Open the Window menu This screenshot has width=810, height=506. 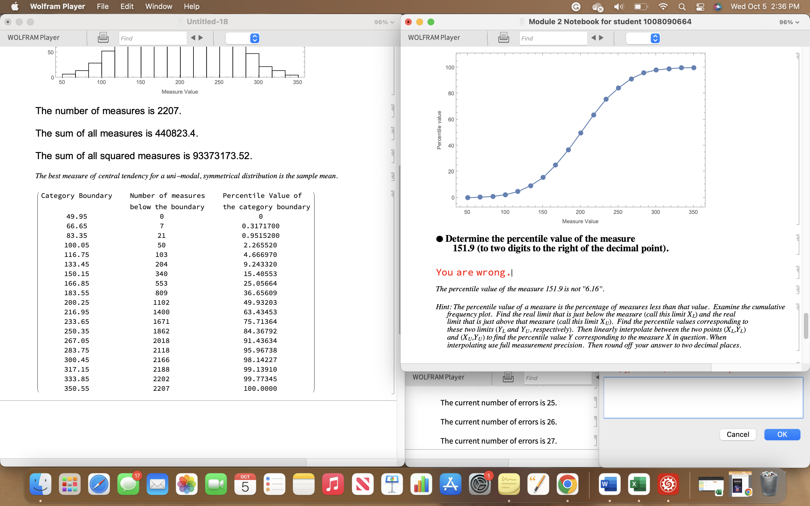click(x=158, y=6)
